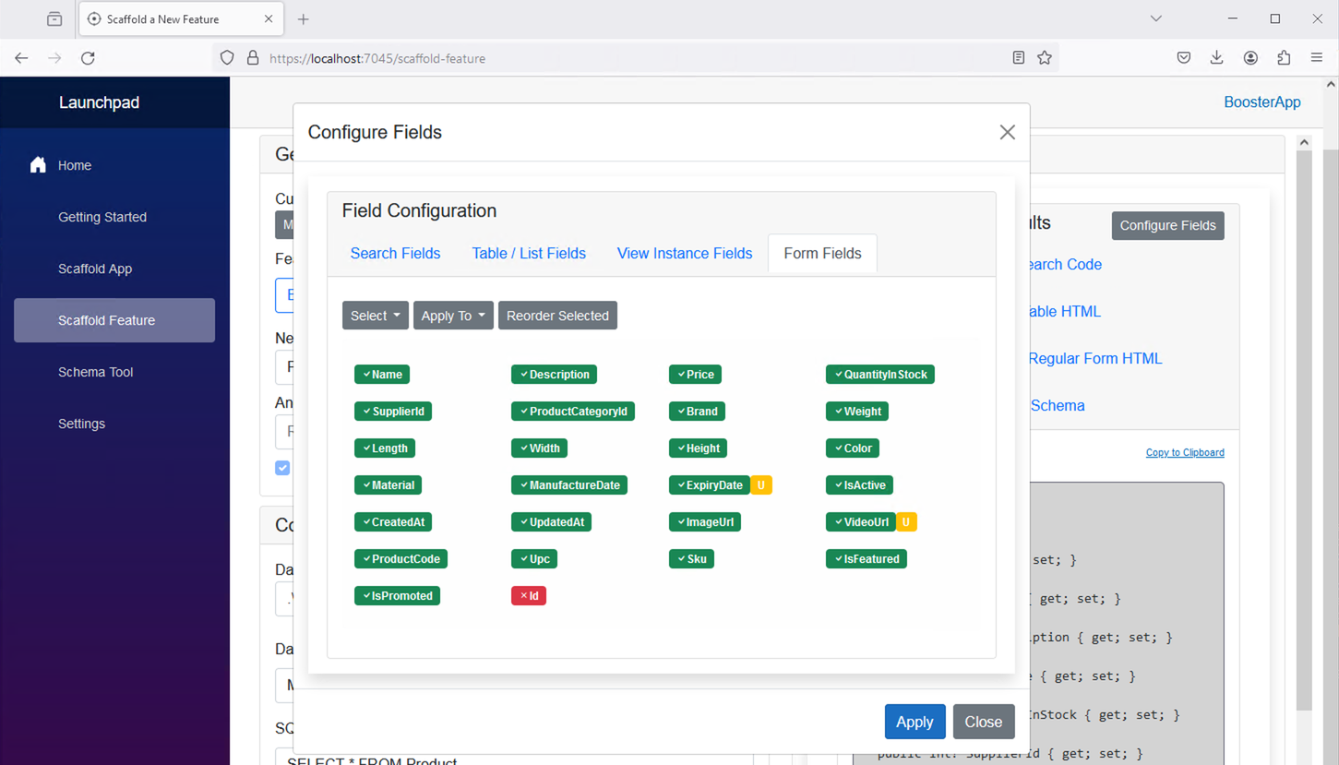This screenshot has width=1339, height=765.
Task: Bookmark this page with the star icon
Action: click(1044, 58)
